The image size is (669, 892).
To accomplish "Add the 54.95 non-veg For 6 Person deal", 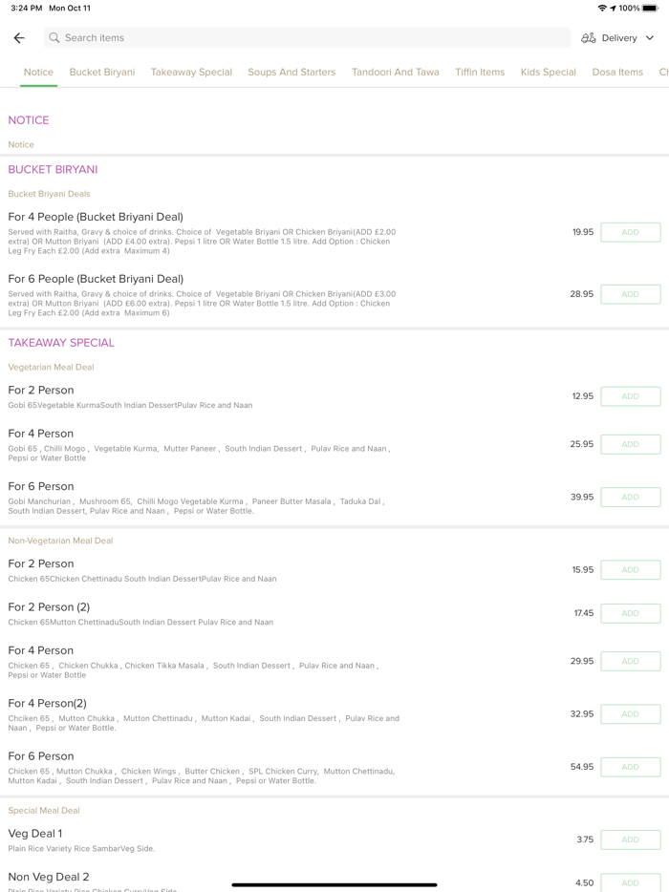I will 630,767.
